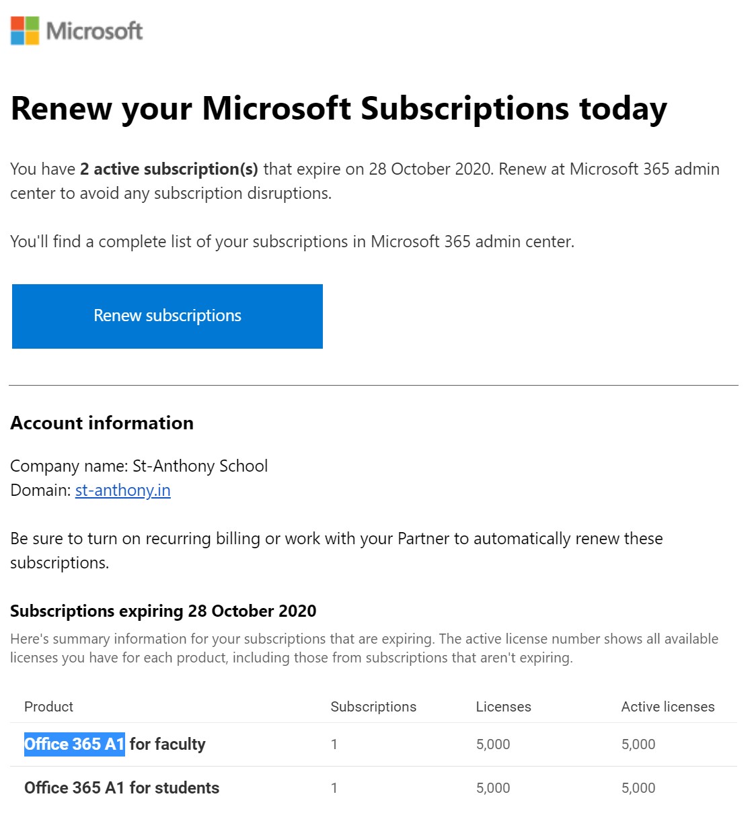754x819 pixels.
Task: Click the Subscriptions expiring 28 October 2020 heading
Action: (x=163, y=611)
